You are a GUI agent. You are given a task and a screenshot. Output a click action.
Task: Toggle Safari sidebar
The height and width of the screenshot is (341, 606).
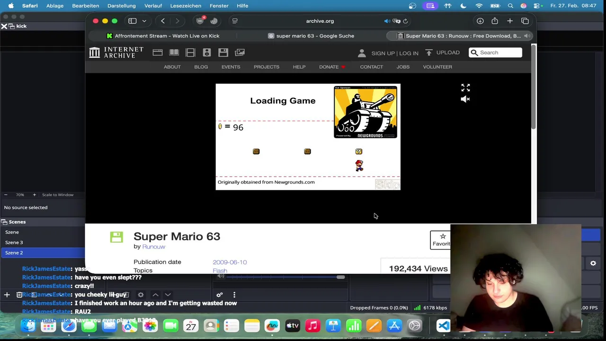click(x=133, y=21)
